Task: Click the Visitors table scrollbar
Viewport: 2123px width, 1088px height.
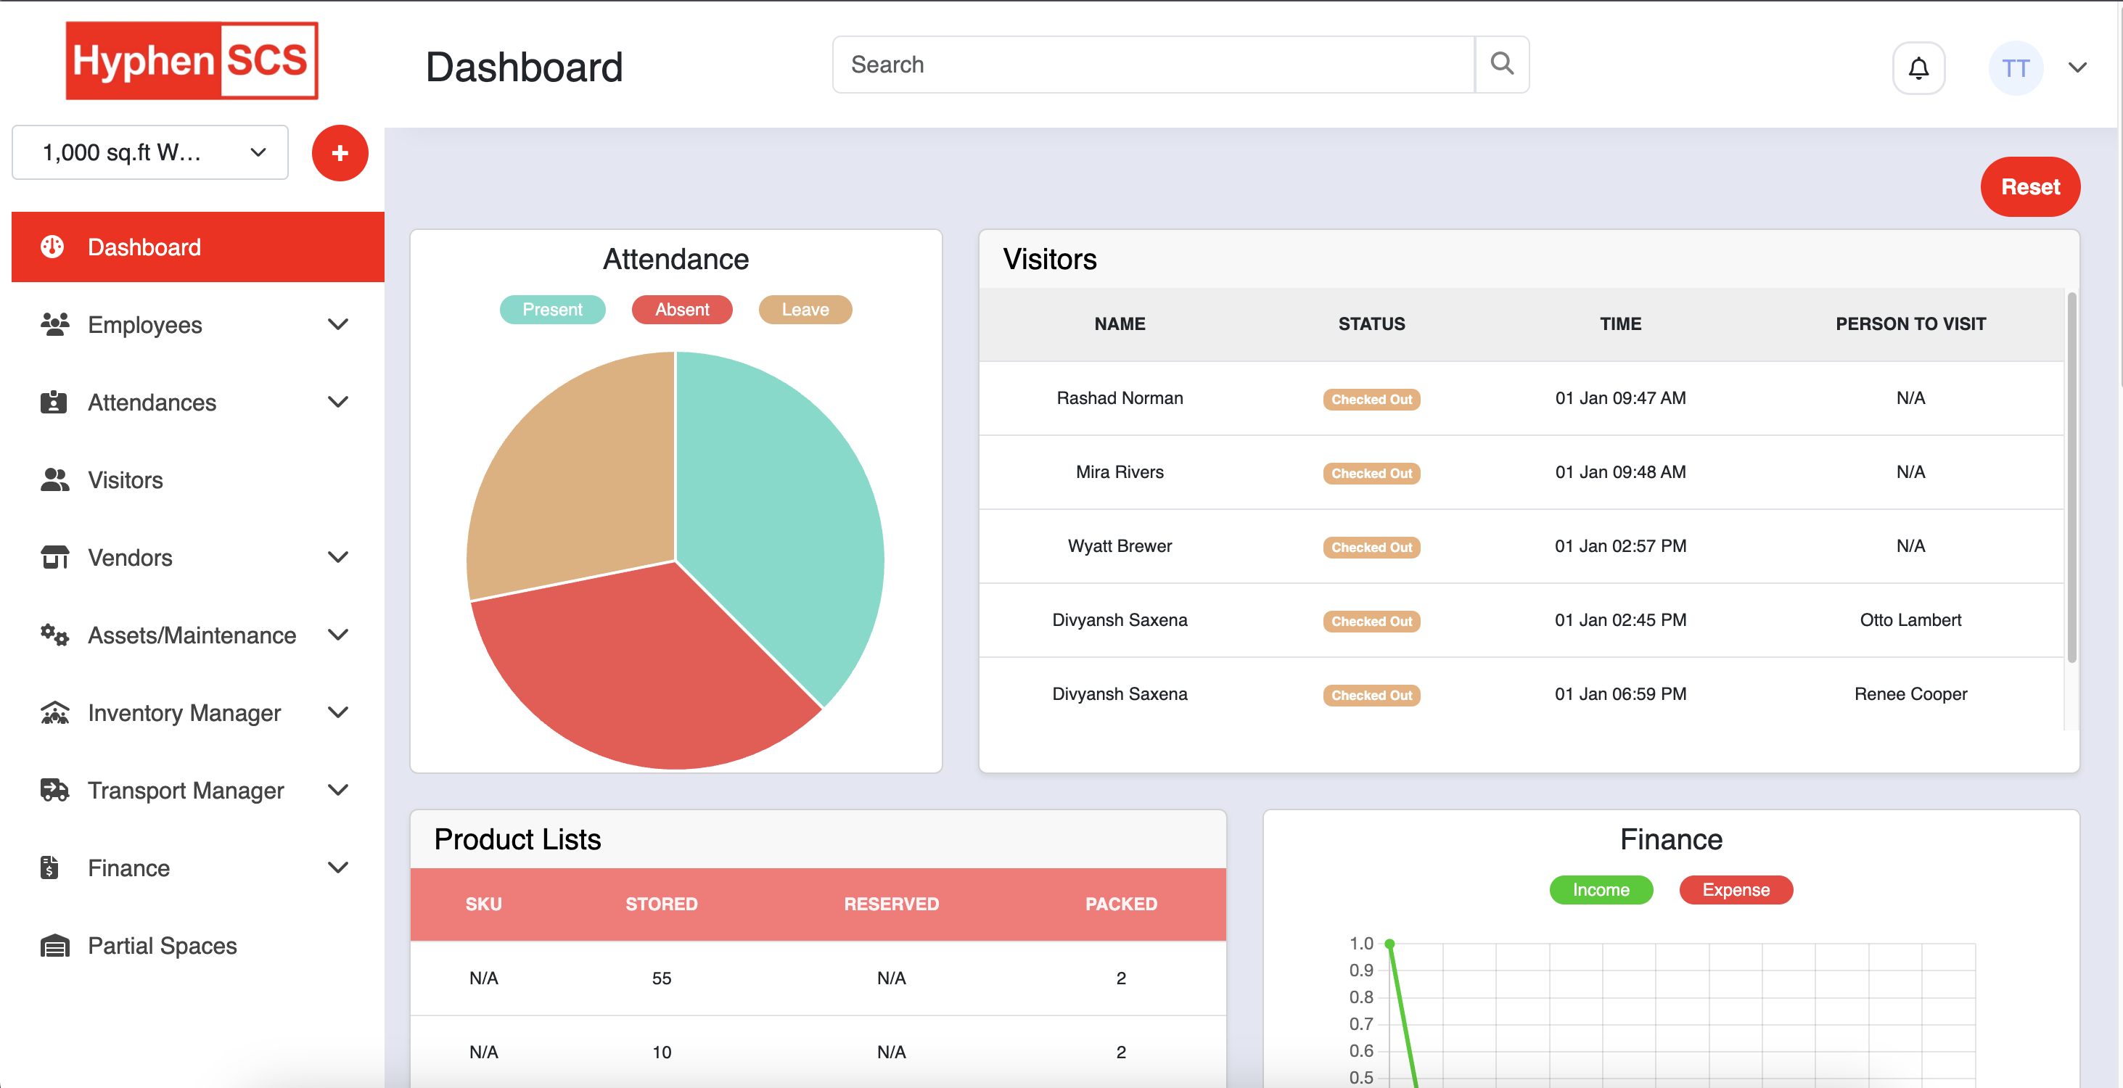Action: point(2071,478)
